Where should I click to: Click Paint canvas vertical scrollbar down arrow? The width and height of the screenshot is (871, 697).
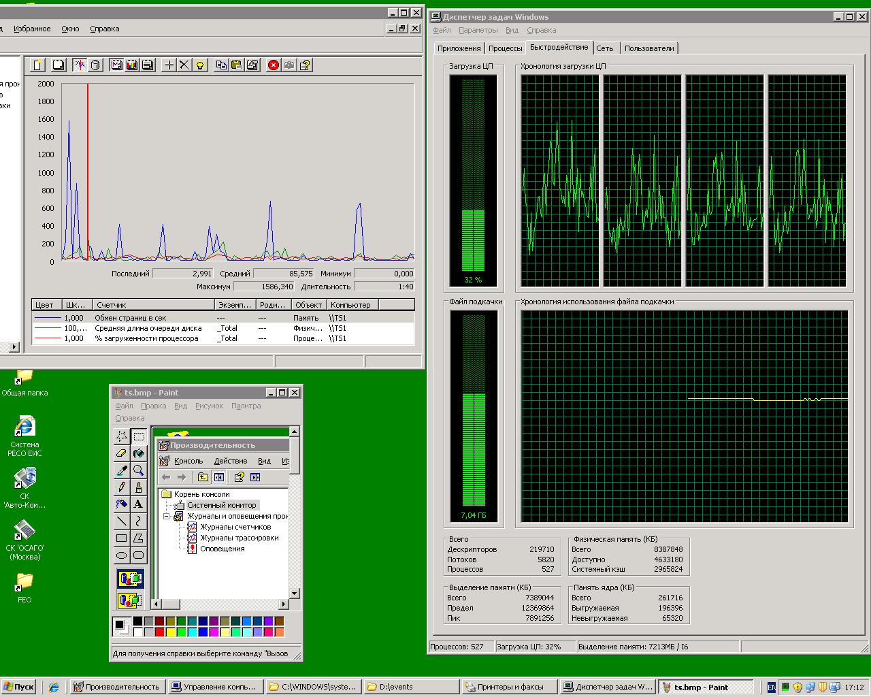point(294,593)
